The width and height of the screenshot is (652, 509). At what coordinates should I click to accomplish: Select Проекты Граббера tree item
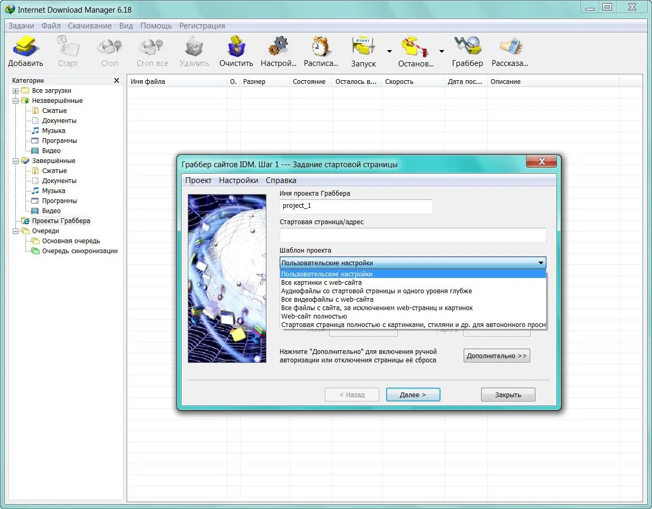tap(61, 221)
